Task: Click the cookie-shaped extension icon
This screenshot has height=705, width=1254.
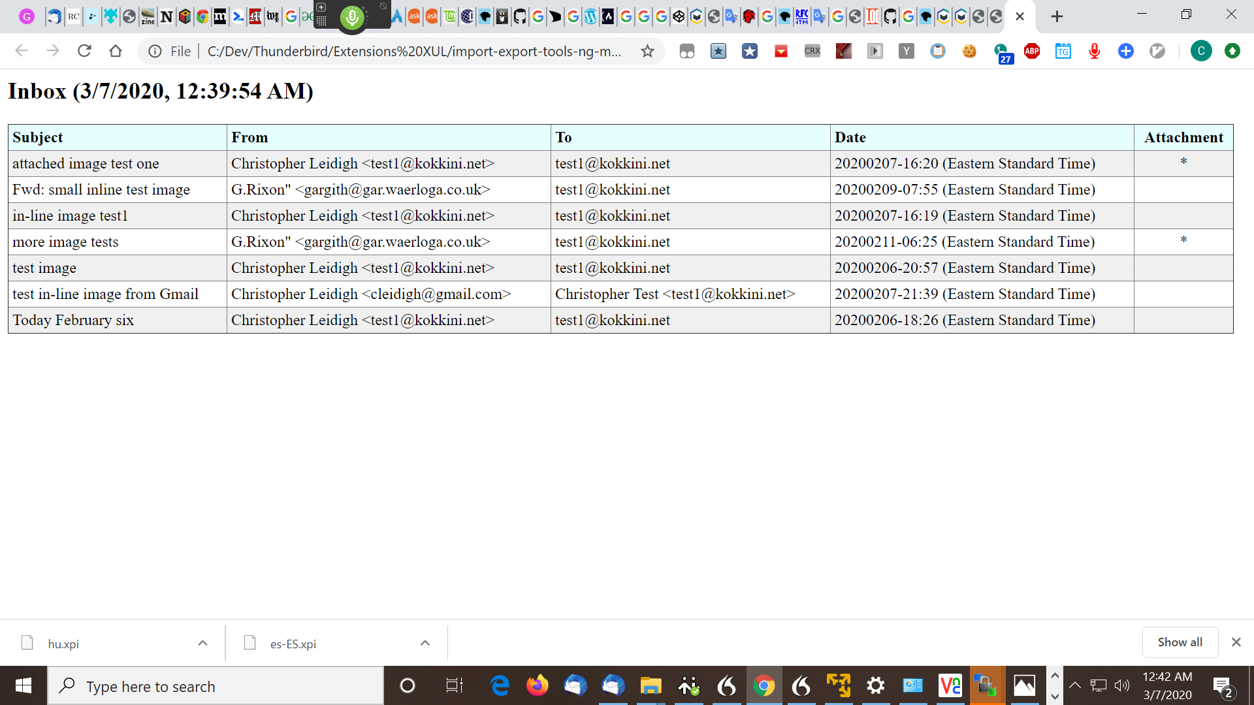Action: coord(969,51)
